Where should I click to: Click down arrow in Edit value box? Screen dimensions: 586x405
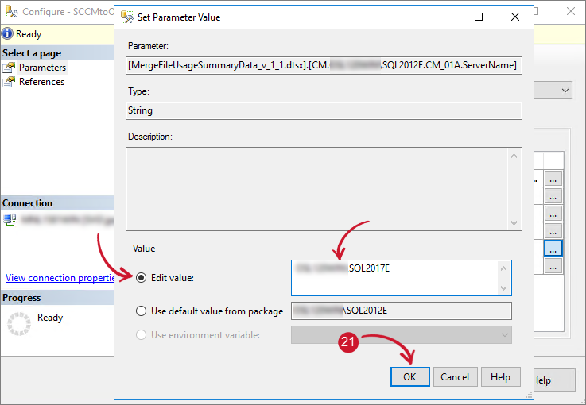[x=504, y=287]
